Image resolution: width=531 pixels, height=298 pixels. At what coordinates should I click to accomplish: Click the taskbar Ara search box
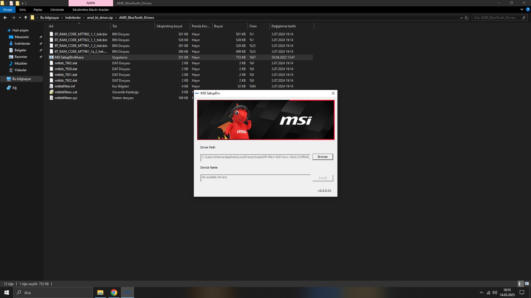(53, 292)
